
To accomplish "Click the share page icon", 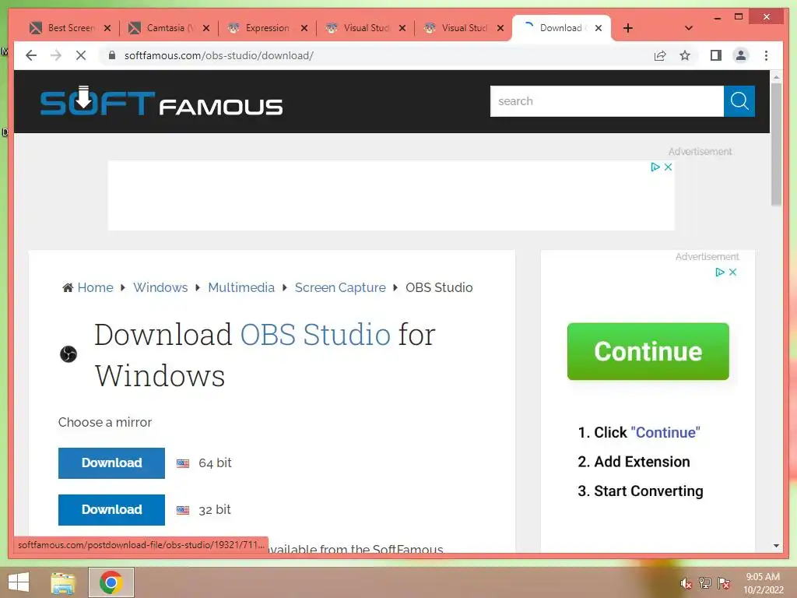I will pos(660,55).
